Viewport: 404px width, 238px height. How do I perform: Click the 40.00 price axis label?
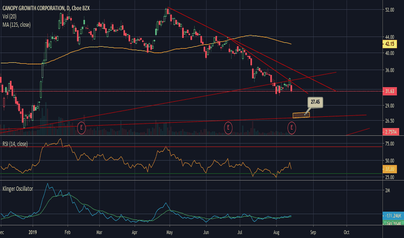tap(390, 53)
